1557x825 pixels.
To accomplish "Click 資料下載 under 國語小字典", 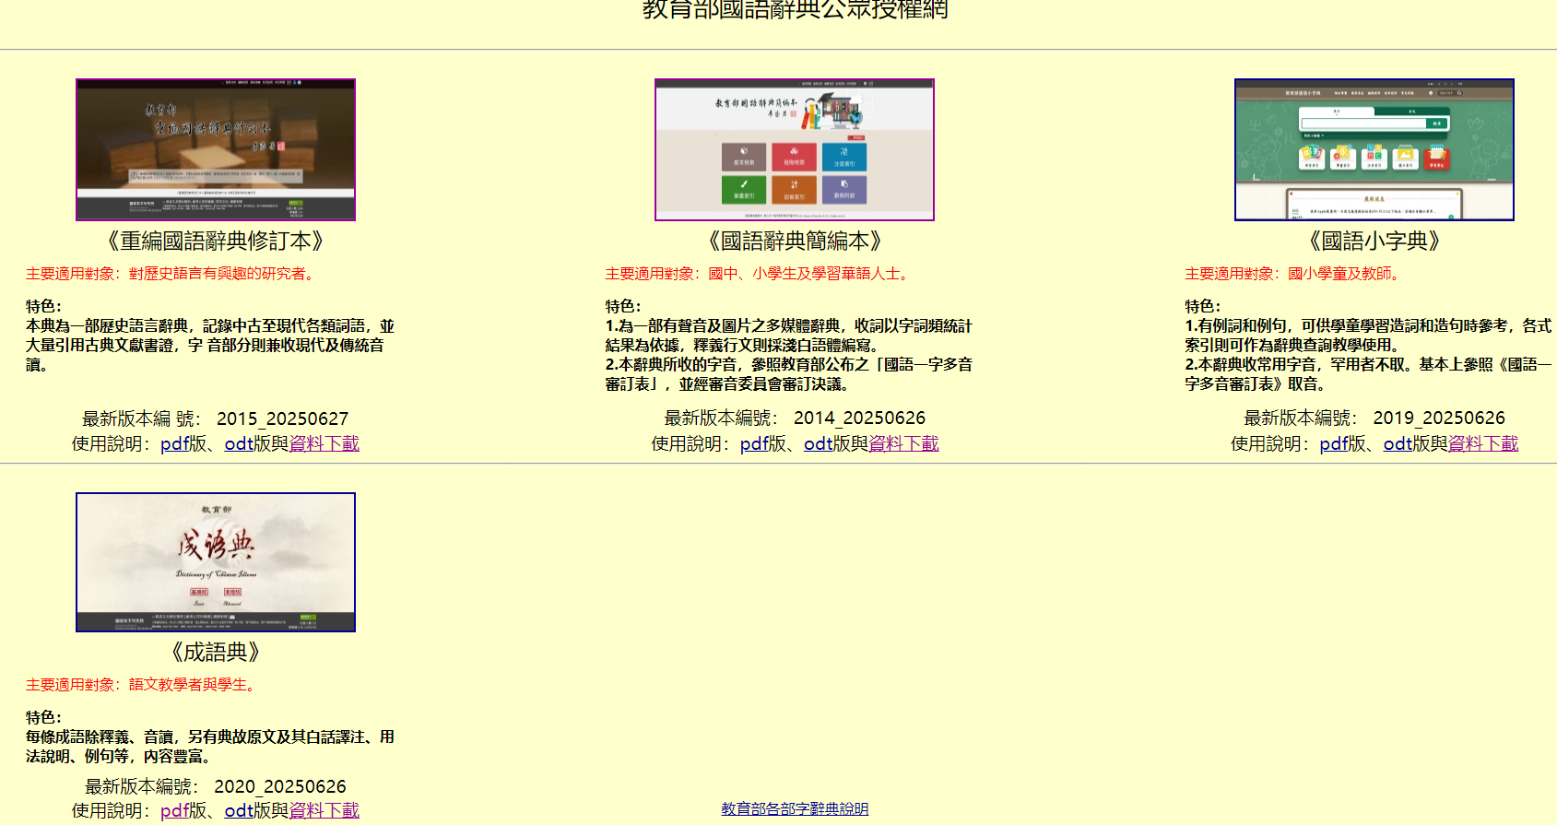I will tap(1483, 443).
